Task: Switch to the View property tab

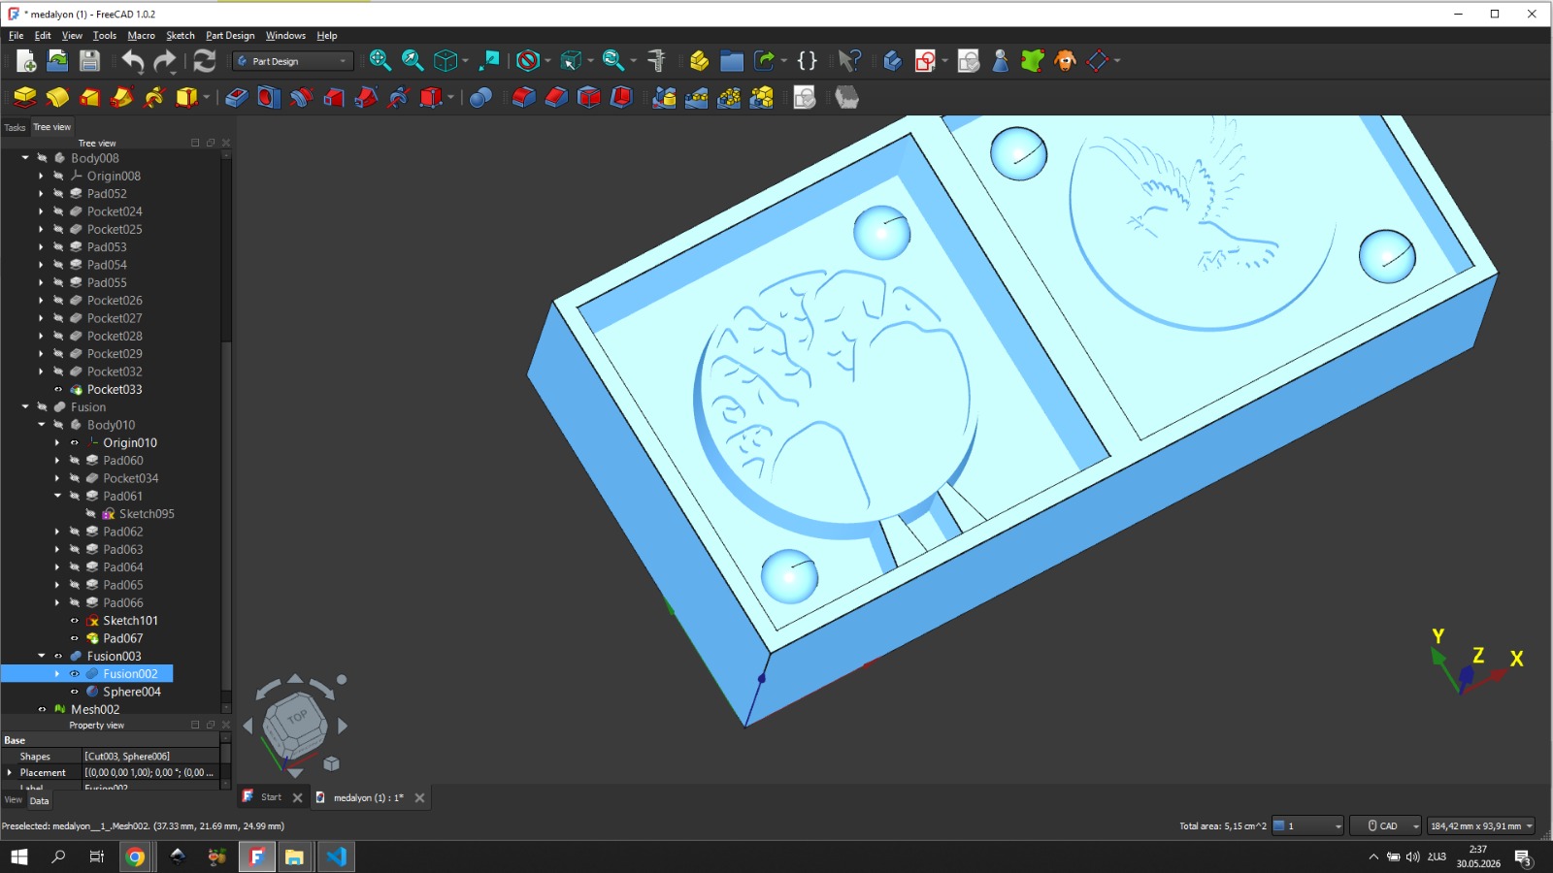Action: tap(14, 800)
